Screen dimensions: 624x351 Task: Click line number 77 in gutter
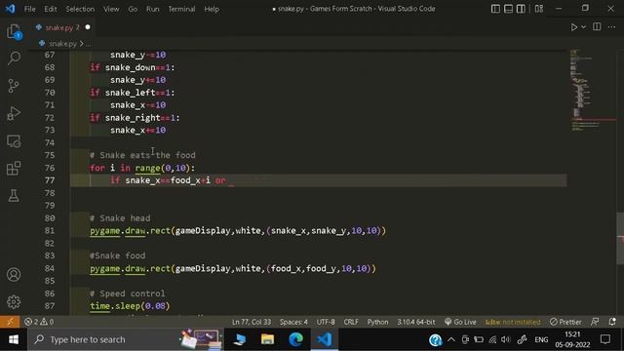50,180
